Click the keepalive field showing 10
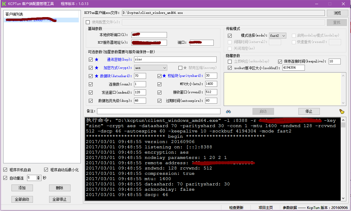This screenshot has height=211, width=351. point(335,62)
